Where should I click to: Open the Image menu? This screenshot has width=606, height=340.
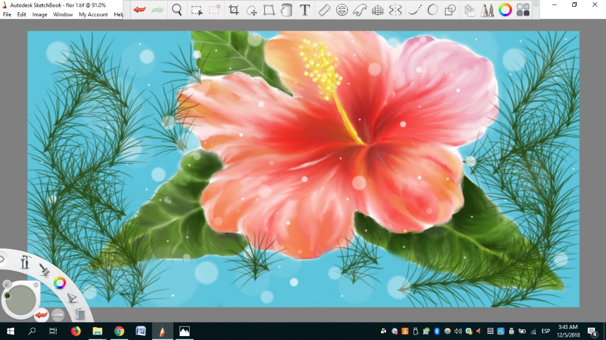pos(39,15)
